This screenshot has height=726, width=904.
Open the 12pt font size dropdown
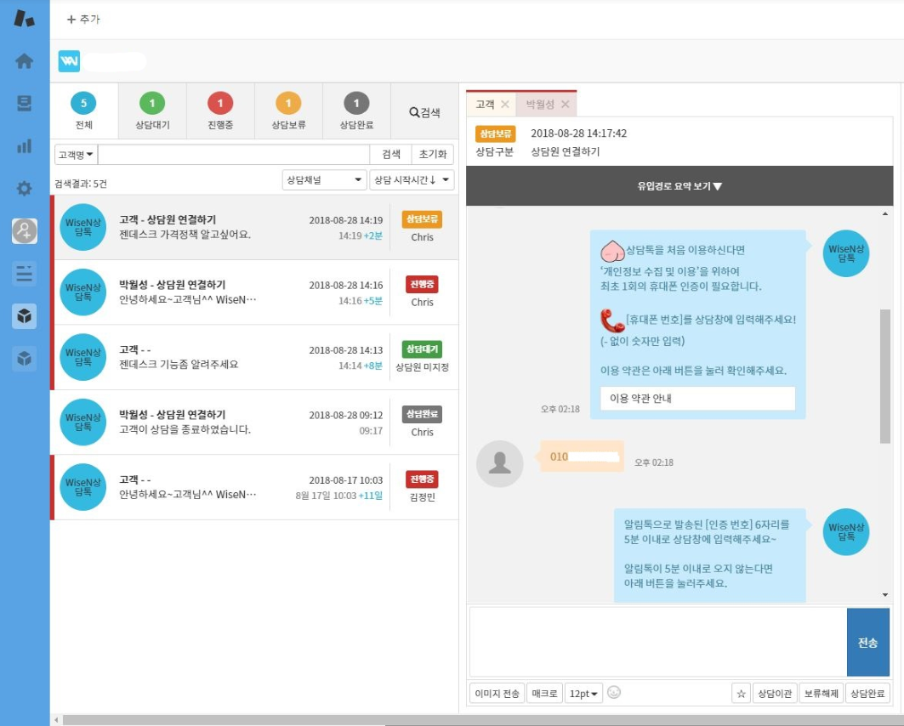point(582,693)
